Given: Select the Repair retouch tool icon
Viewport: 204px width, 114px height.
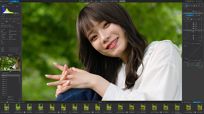Looking at the screenshot, I should (x=114, y=1).
